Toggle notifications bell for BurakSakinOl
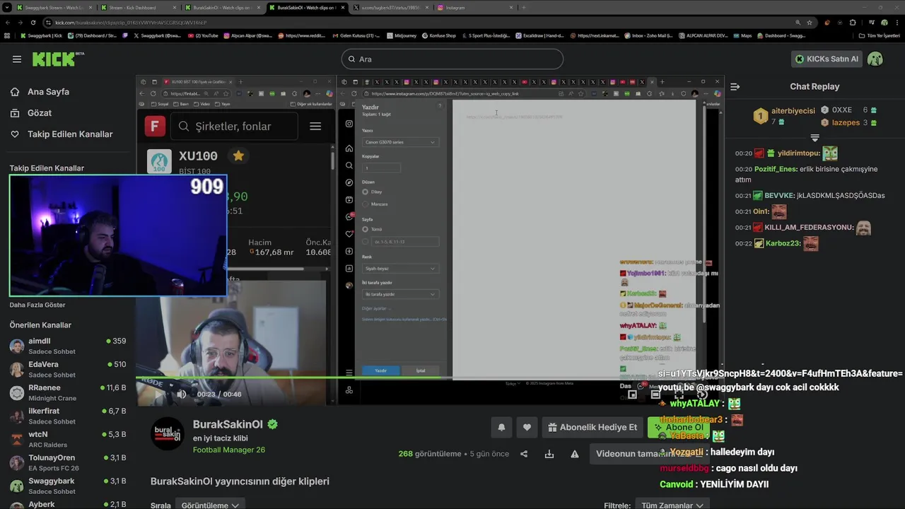 tap(501, 427)
